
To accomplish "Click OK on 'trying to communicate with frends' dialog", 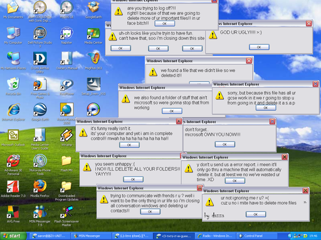I will tap(150, 211).
